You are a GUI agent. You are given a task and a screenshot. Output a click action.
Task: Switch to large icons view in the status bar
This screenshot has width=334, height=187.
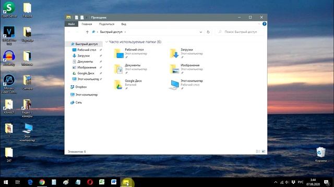click(264, 151)
